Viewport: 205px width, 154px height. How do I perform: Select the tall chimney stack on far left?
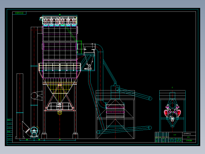(20, 106)
